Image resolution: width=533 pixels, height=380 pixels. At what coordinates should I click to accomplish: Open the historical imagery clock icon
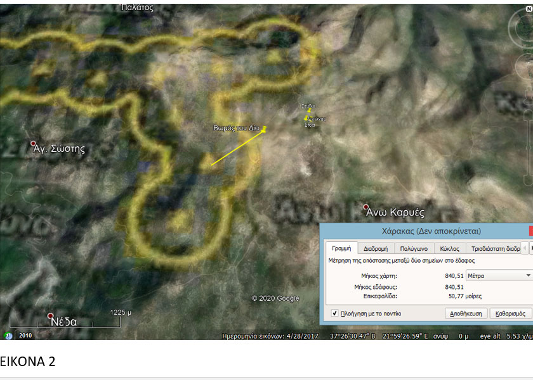click(8, 335)
